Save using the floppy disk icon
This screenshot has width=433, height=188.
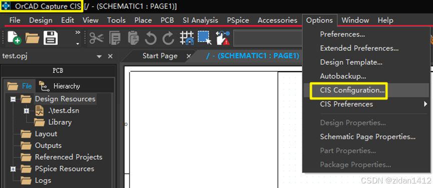(x=51, y=38)
